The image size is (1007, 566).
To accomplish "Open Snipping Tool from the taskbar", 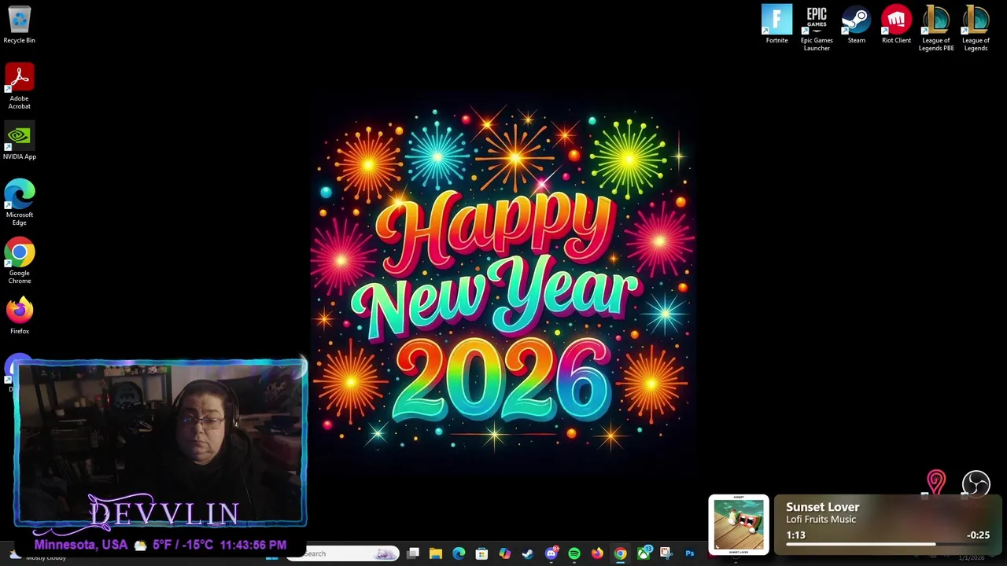I will coord(666,553).
